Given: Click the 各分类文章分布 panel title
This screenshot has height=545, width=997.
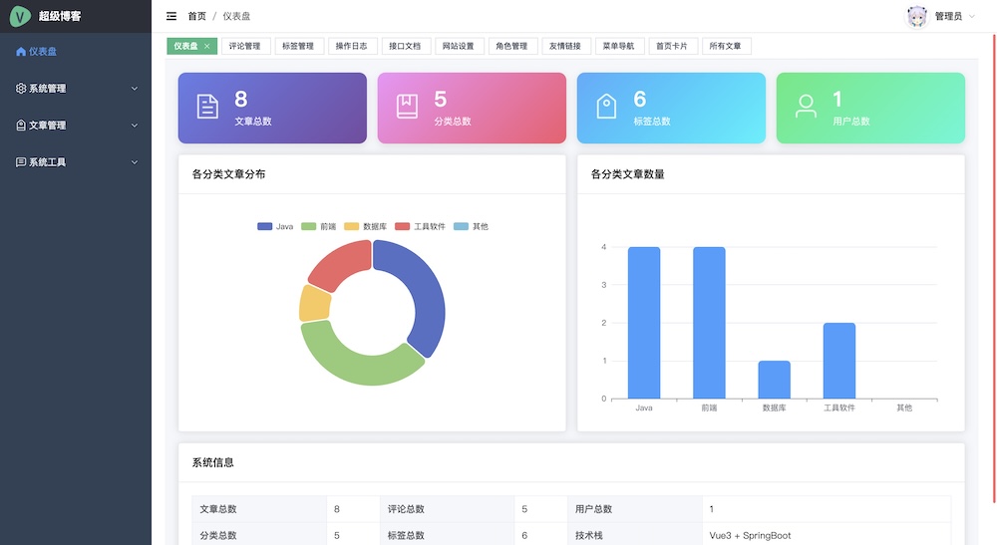Looking at the screenshot, I should [x=229, y=174].
